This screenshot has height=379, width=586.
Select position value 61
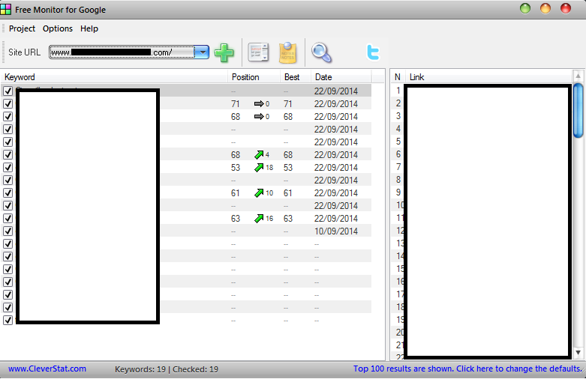(x=235, y=192)
